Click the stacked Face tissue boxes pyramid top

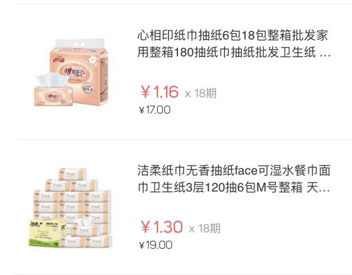point(72,174)
